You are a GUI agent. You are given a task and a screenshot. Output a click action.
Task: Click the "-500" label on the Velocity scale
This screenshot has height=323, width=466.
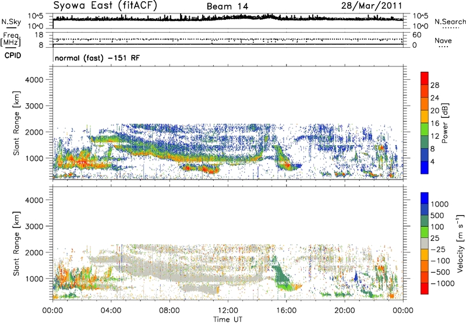click(x=440, y=272)
